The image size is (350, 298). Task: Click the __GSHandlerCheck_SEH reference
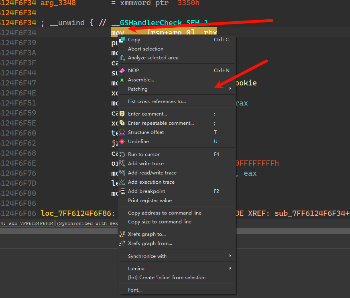(x=159, y=23)
